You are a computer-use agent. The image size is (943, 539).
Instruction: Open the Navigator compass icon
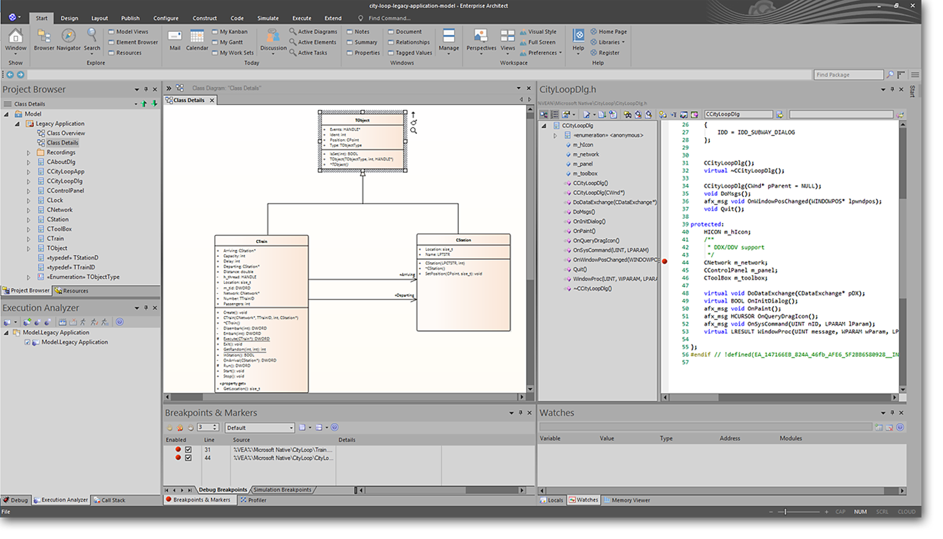tap(69, 35)
